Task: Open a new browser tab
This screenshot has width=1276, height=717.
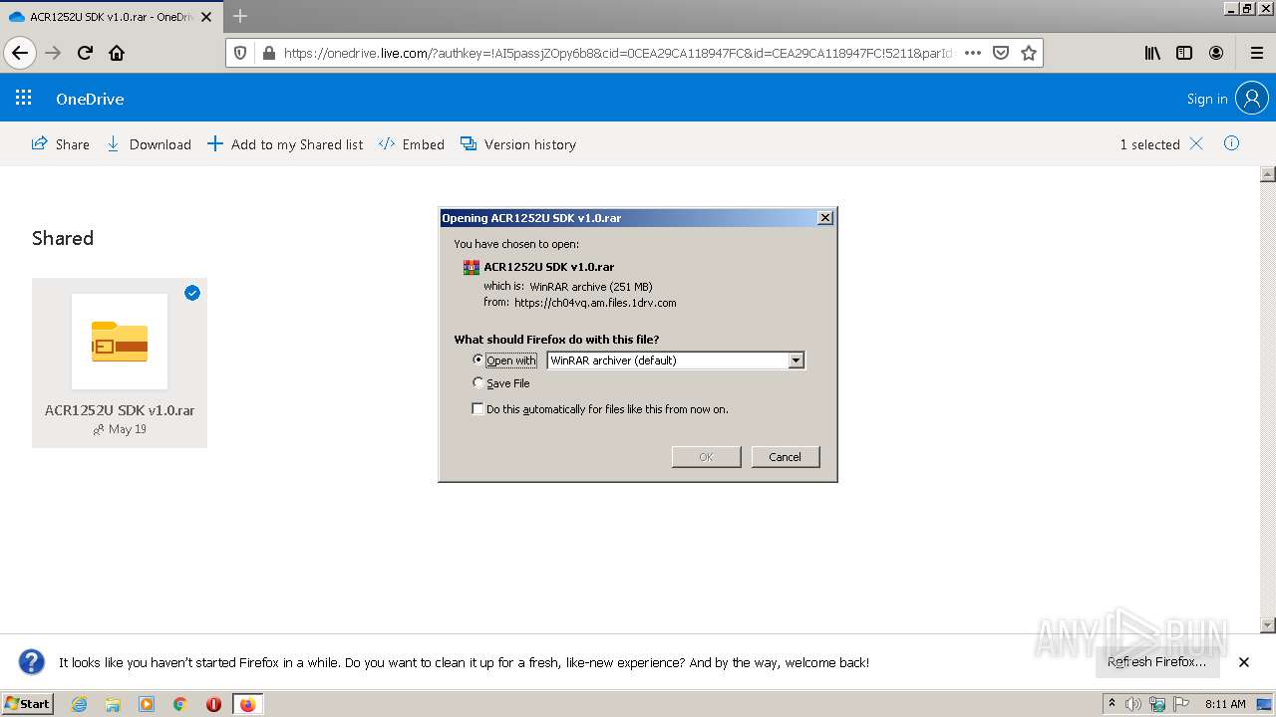Action: tap(240, 16)
